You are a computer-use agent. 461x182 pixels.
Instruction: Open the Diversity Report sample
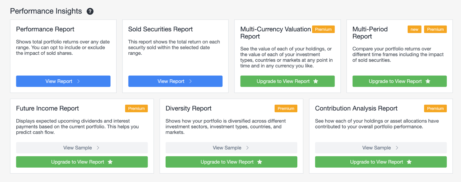(231, 148)
